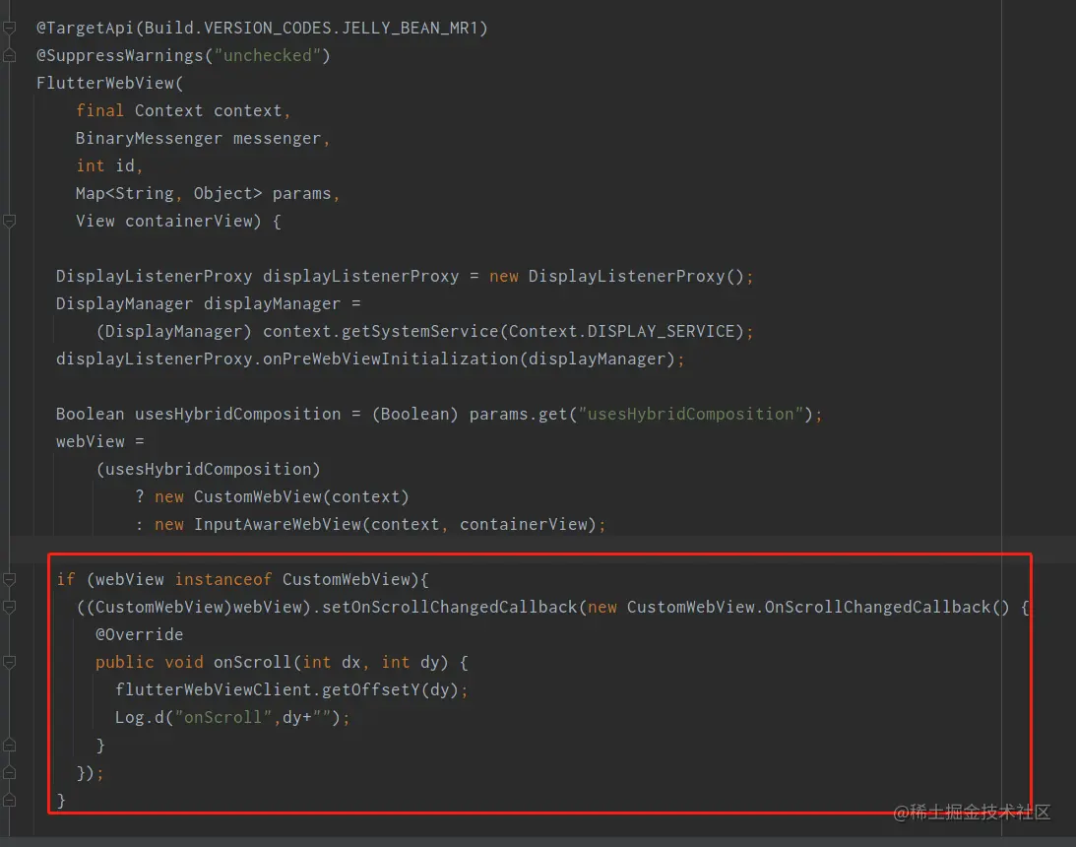Collapse the 'public void onScroll' method fold
This screenshot has height=847, width=1076.
tap(10, 663)
